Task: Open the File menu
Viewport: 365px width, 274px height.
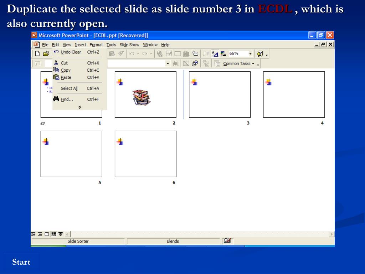Action: (x=45, y=45)
